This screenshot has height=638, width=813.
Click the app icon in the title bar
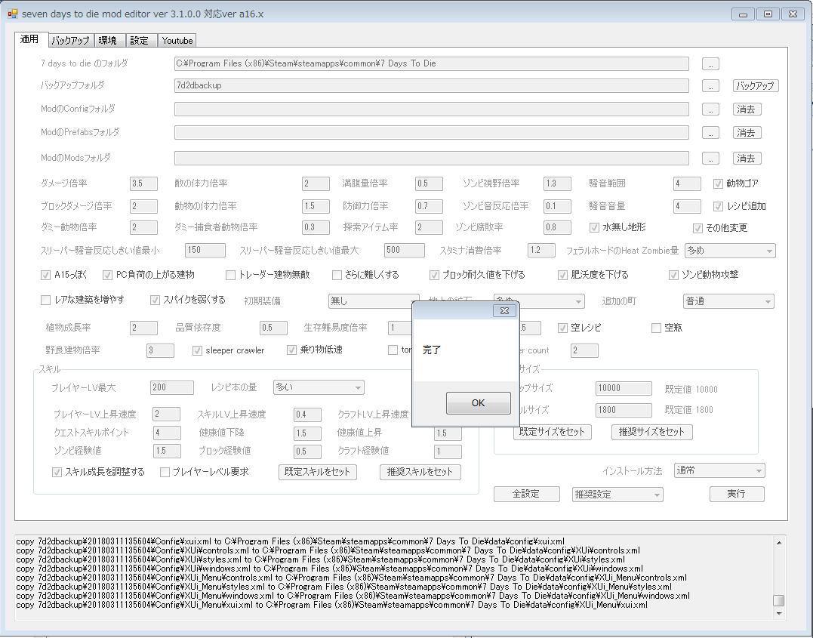point(12,14)
